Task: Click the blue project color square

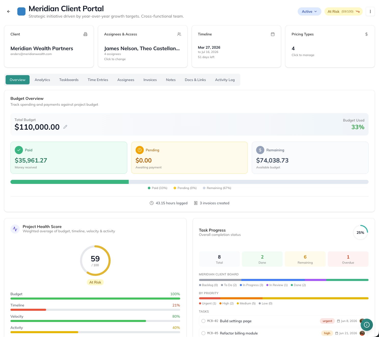Action: 21,11
